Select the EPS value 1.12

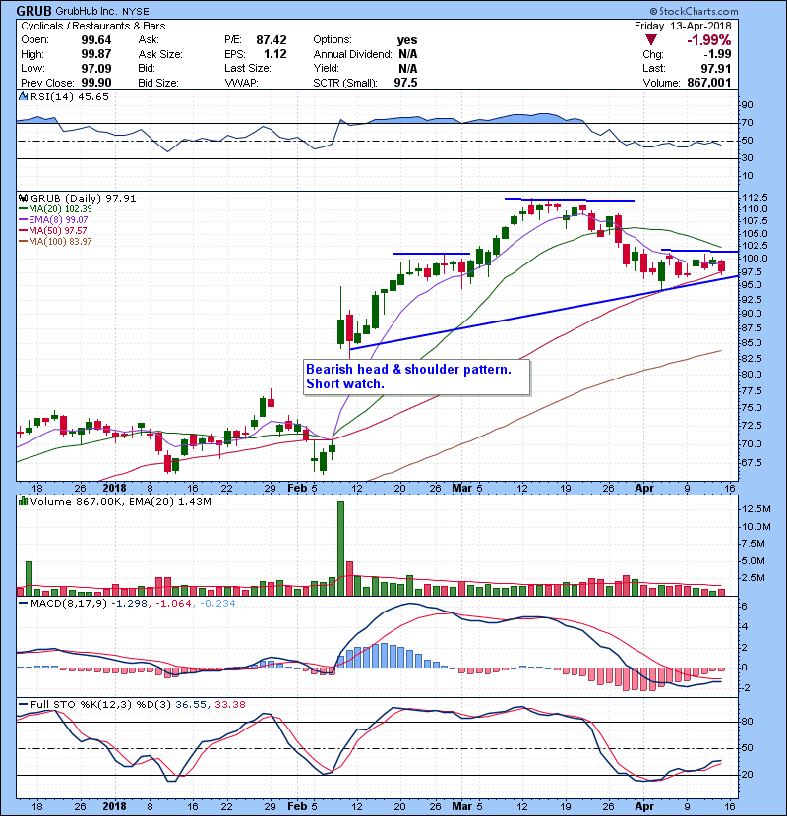(275, 54)
